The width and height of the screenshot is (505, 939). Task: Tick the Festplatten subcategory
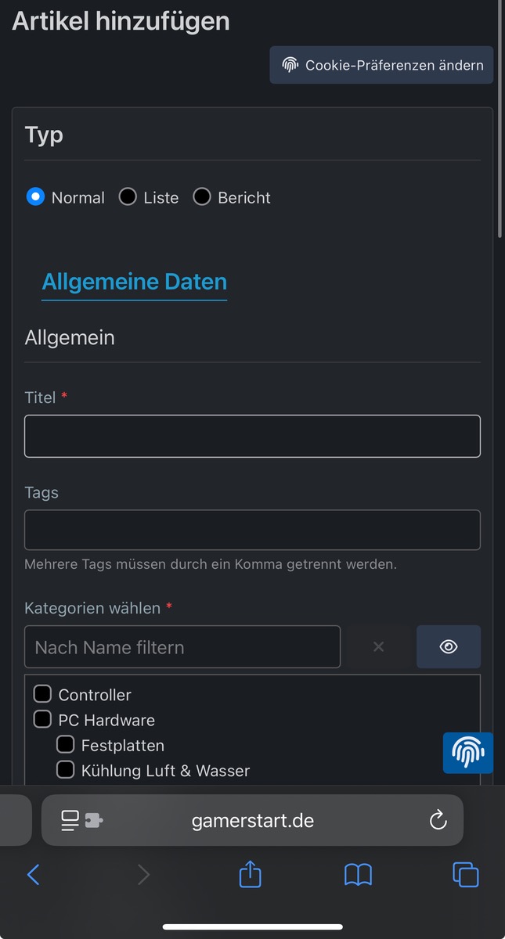(66, 745)
